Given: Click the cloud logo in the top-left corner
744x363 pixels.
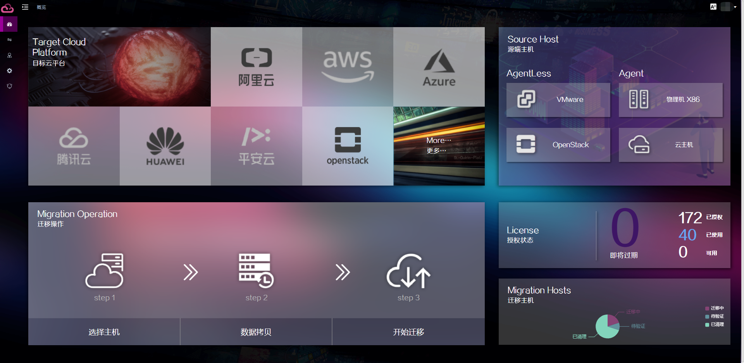Looking at the screenshot, I should click(x=7, y=7).
